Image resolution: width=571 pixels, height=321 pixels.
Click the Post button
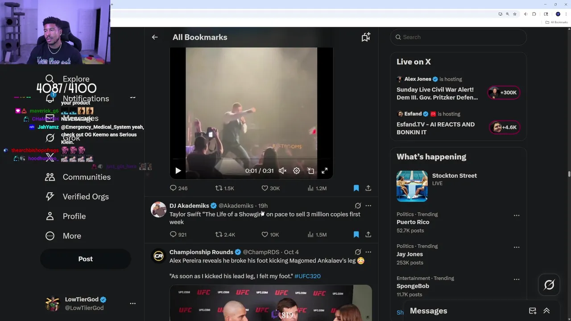tap(85, 259)
